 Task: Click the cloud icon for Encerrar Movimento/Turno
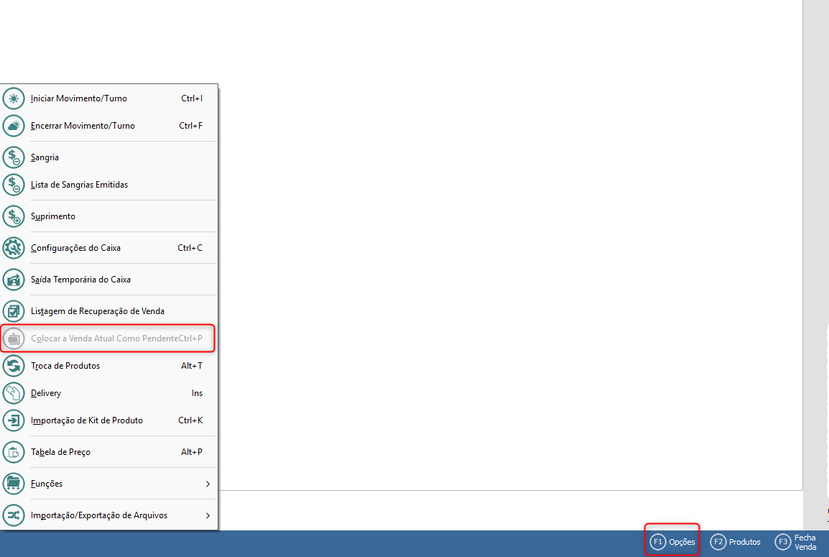tap(14, 126)
